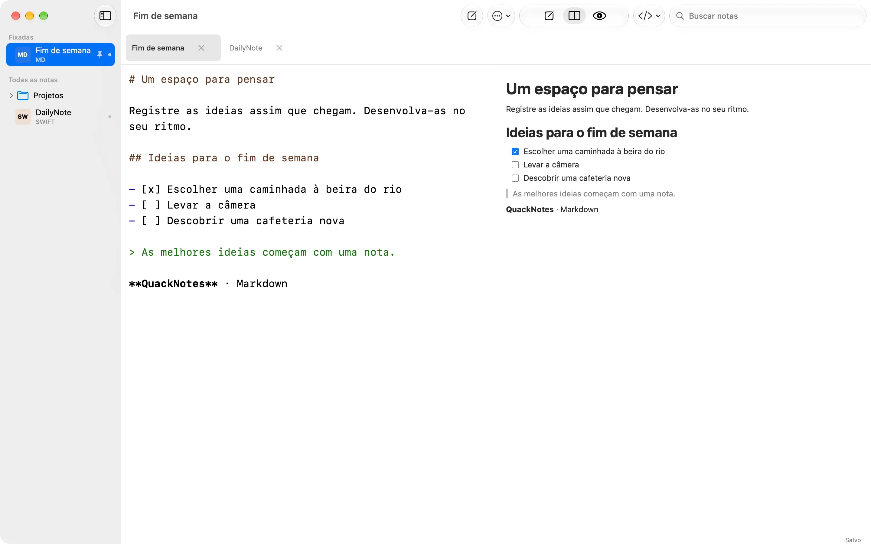Click the green fullscreen window button
The height and width of the screenshot is (544, 871).
44,16
